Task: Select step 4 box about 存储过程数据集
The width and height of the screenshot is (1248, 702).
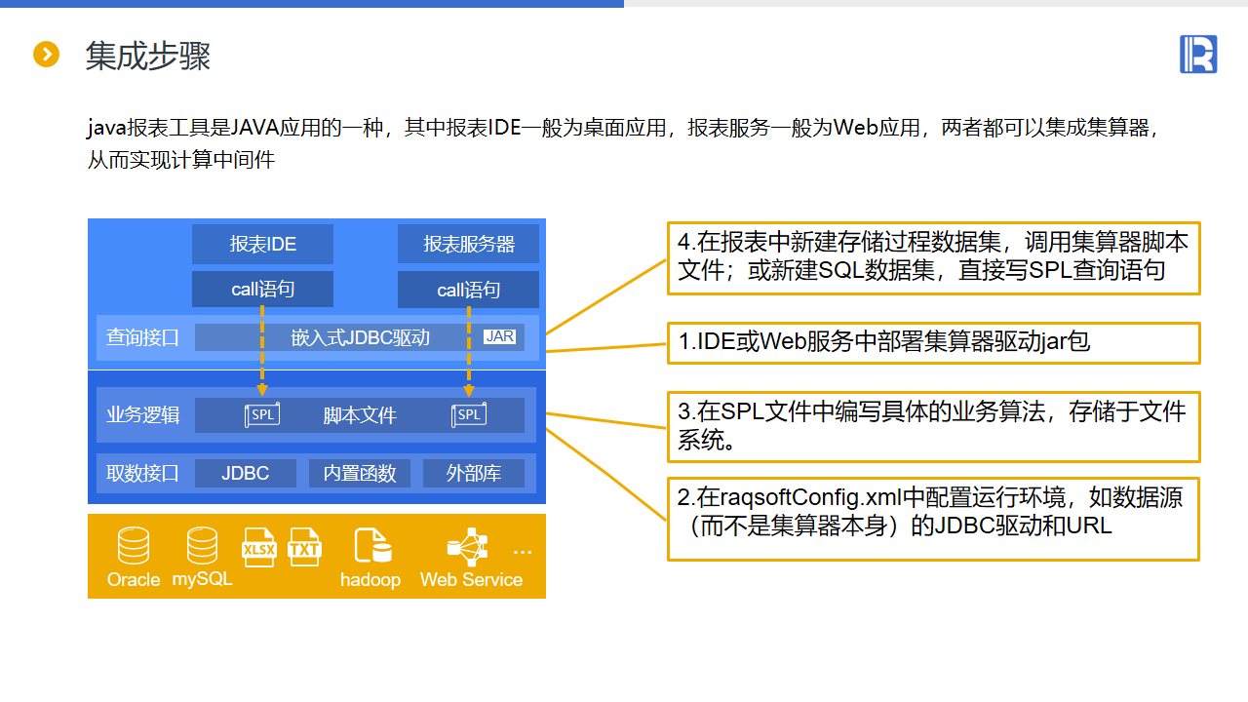Action: [x=933, y=258]
